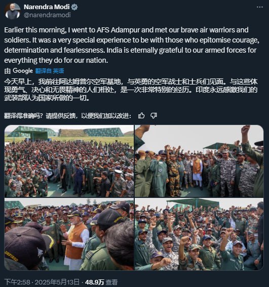Click the thumbs down translation feedback icon

[153, 116]
